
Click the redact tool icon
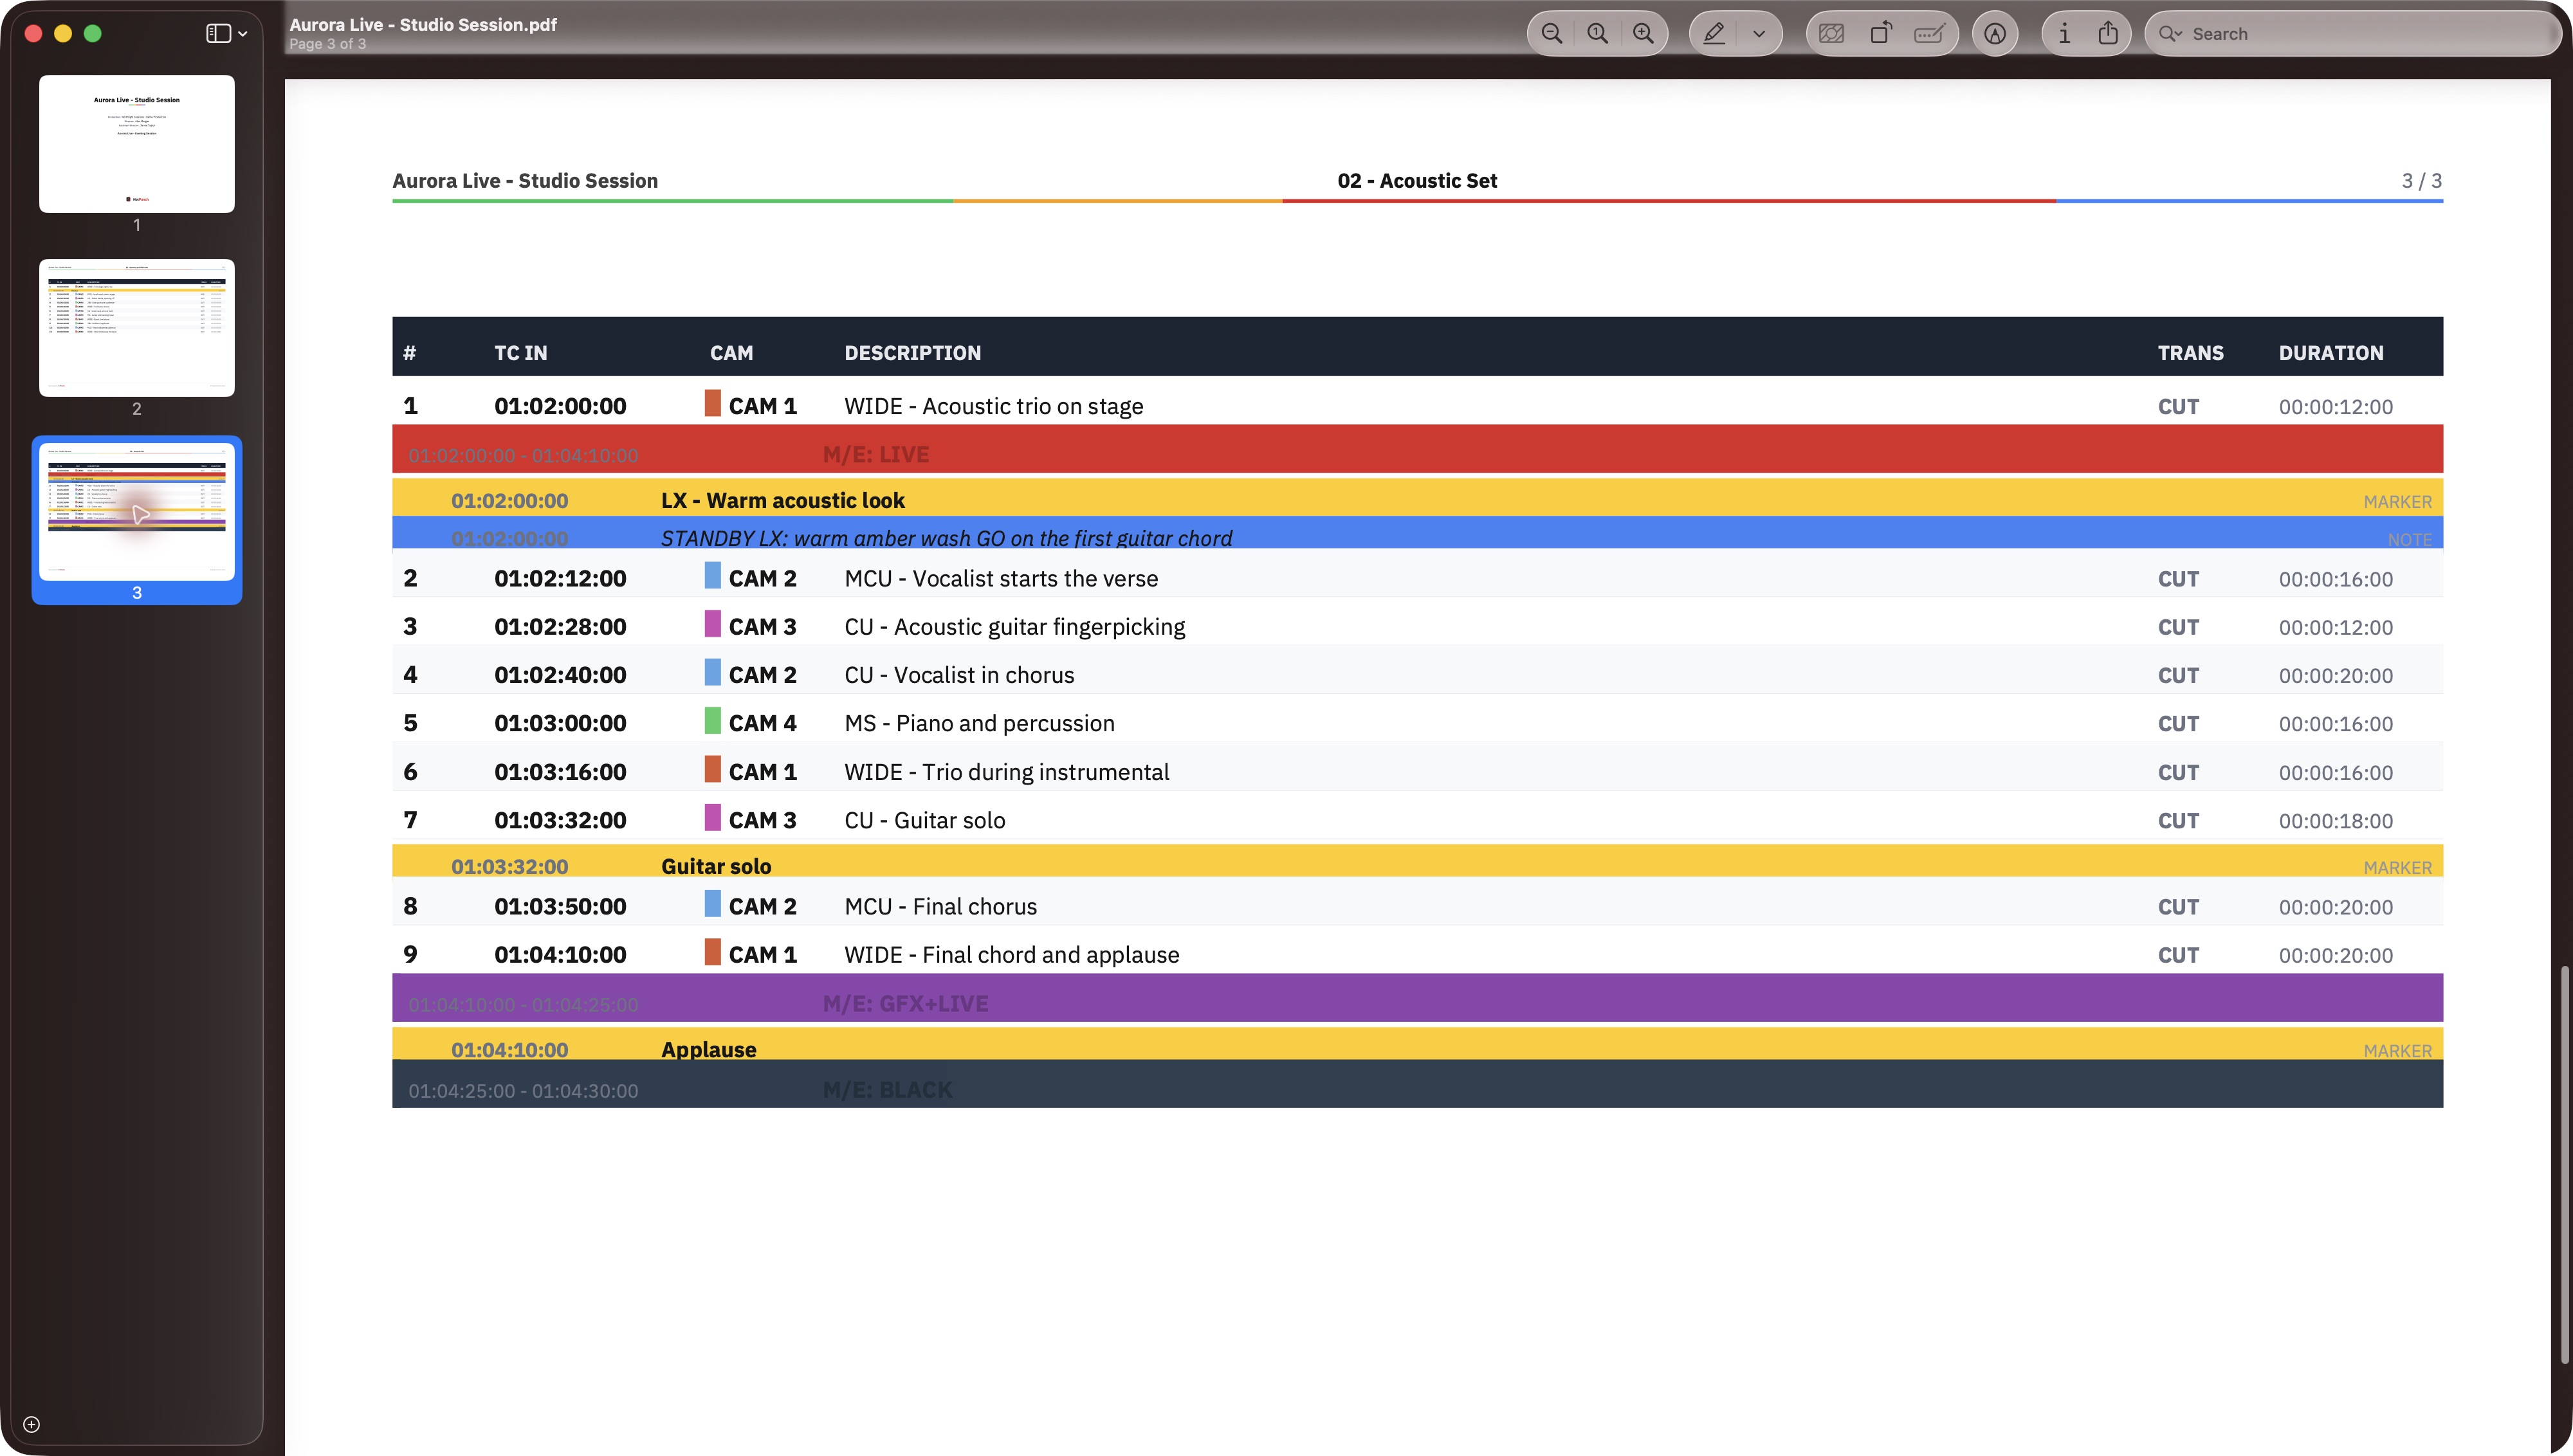(1831, 33)
